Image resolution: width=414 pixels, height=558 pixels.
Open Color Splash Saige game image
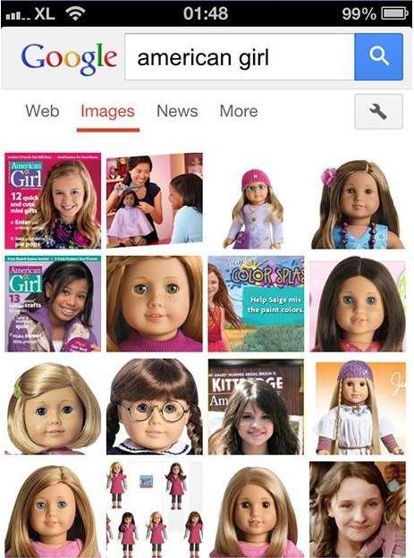256,304
